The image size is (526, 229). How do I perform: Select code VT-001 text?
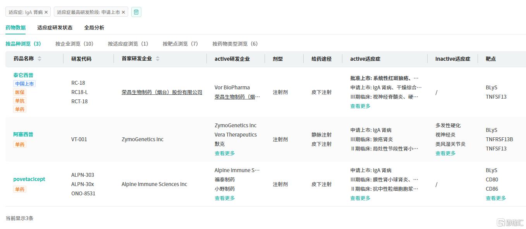79,139
